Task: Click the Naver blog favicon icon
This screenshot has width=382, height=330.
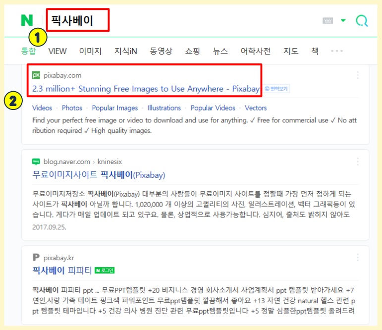Action: click(36, 162)
